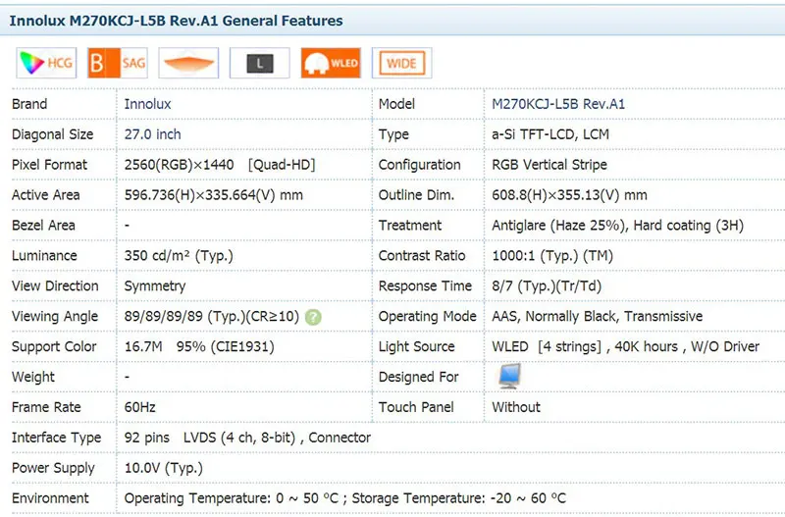Click the SAG brightness badge icon

pyautogui.click(x=118, y=63)
